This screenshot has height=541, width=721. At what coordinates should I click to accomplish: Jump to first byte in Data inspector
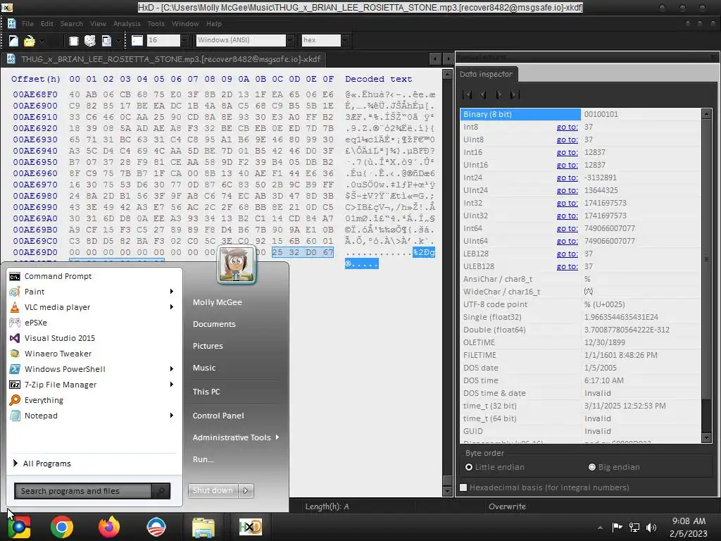coord(467,95)
